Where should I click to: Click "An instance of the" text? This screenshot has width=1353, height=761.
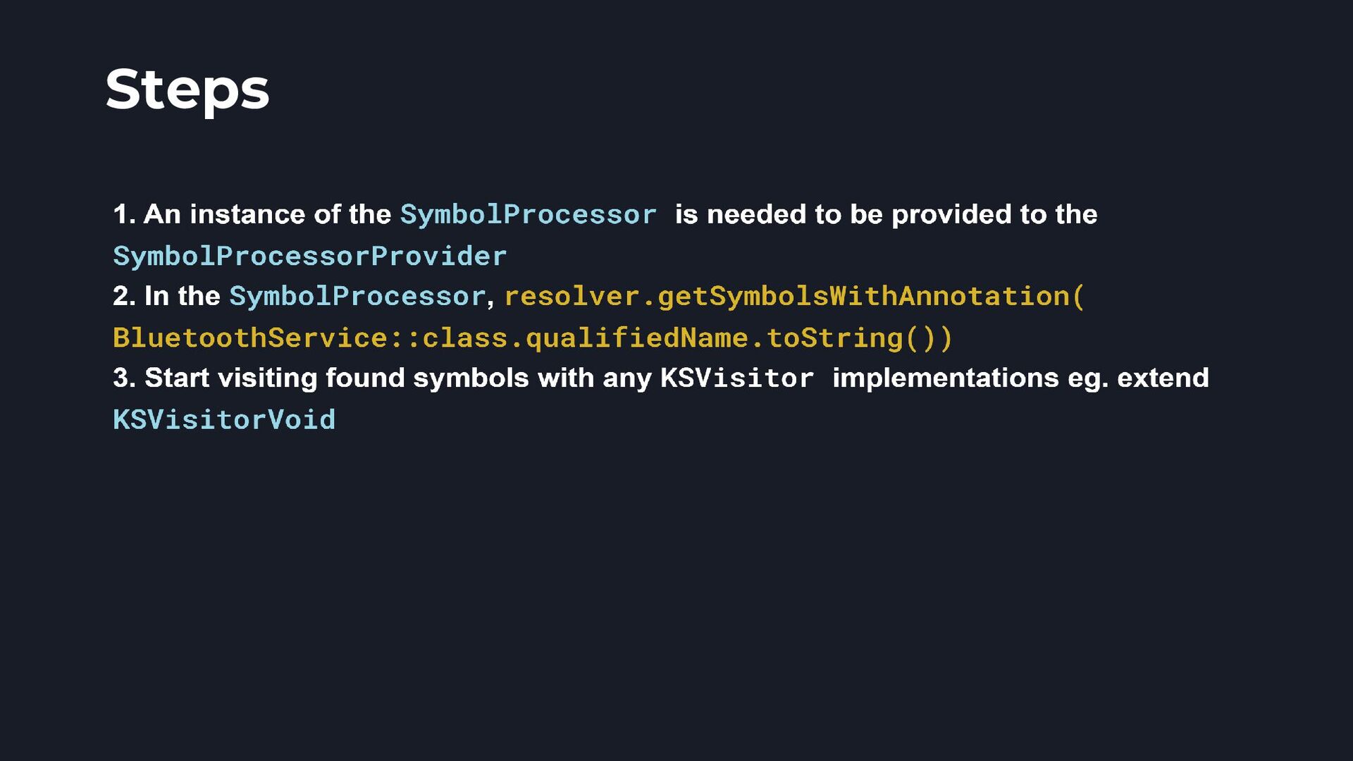[268, 214]
